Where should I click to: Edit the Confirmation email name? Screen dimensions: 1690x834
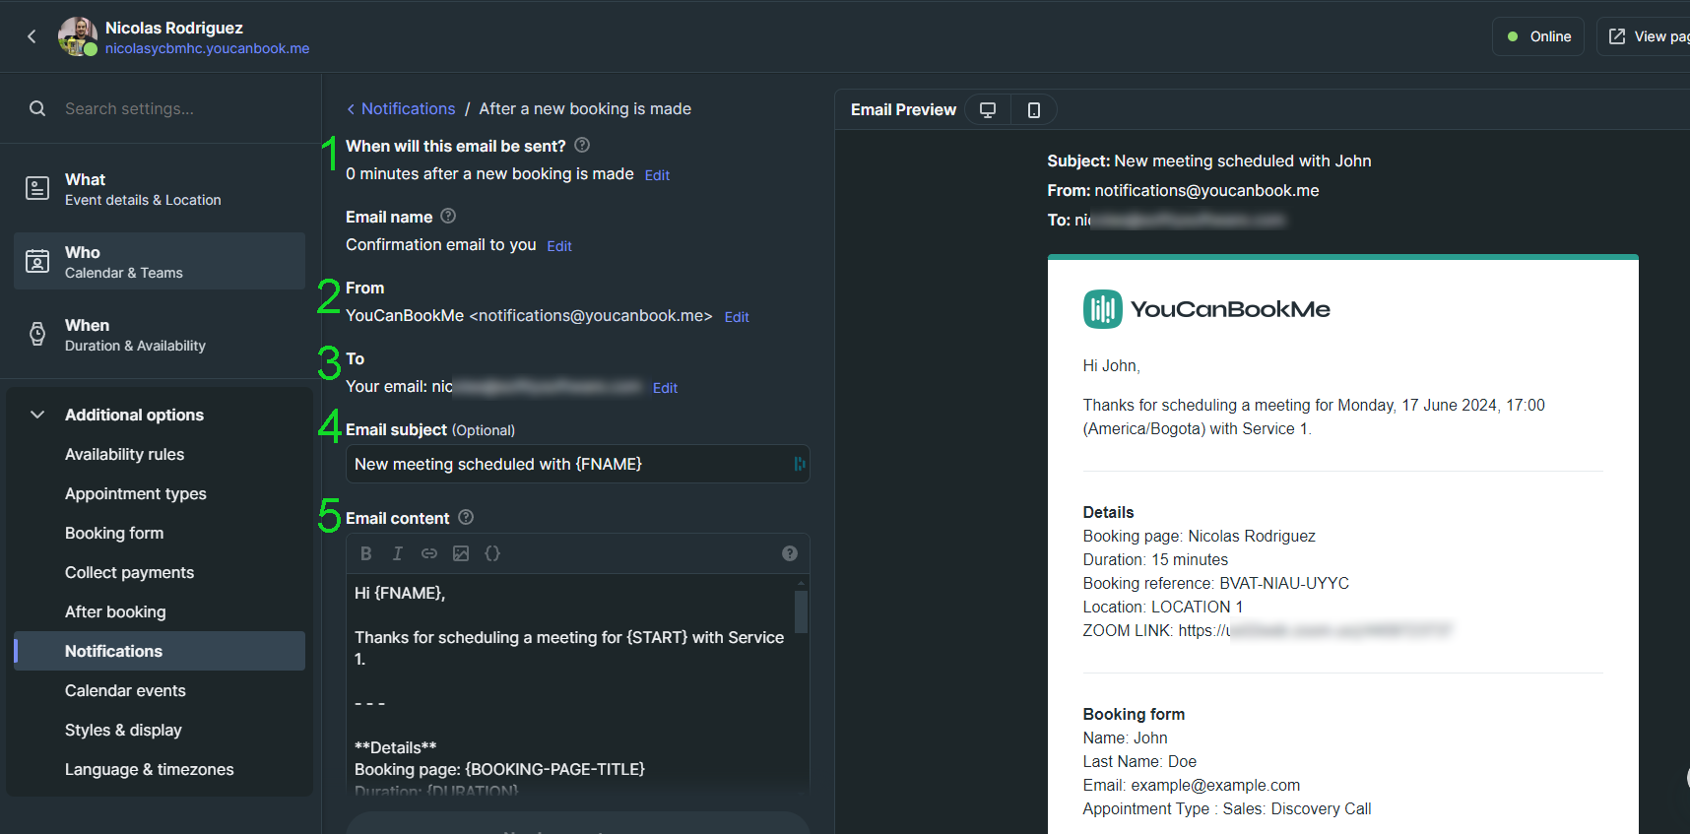pos(559,246)
